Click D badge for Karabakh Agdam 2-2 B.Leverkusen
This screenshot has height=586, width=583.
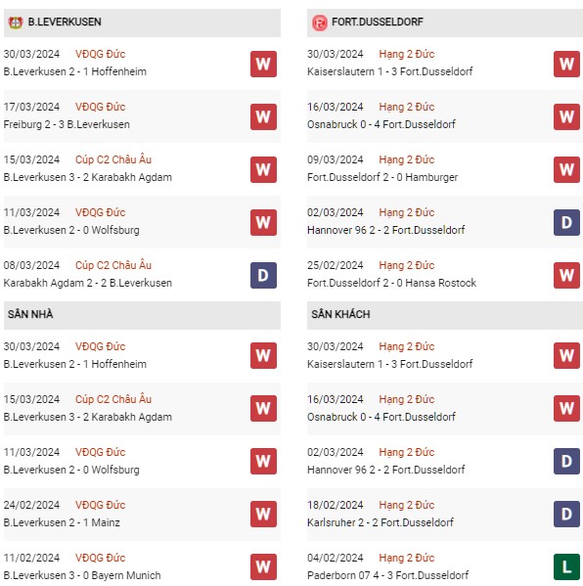(x=263, y=276)
